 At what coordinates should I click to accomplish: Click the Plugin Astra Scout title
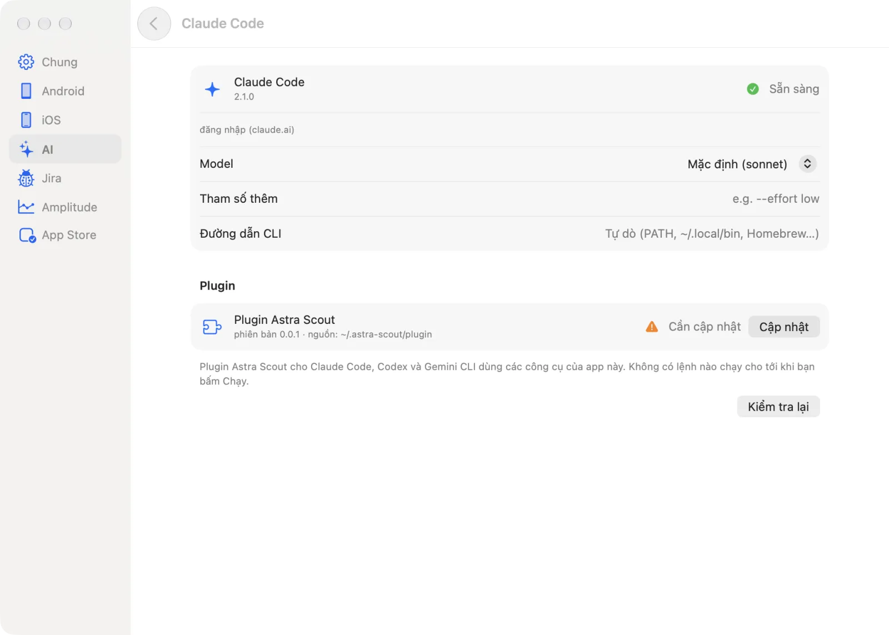coord(284,320)
